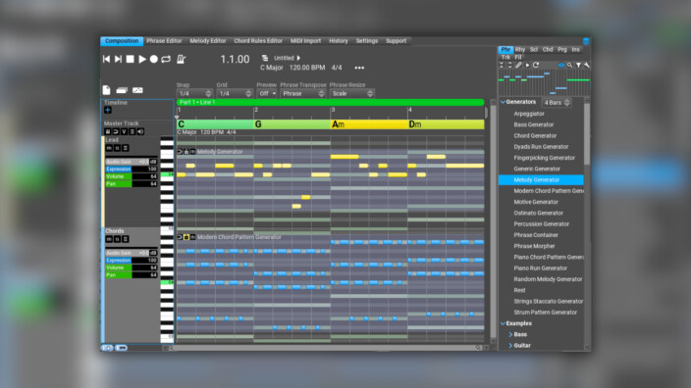The height and width of the screenshot is (388, 691).
Task: Open the search magnifier in the browser panel
Action: click(x=570, y=65)
